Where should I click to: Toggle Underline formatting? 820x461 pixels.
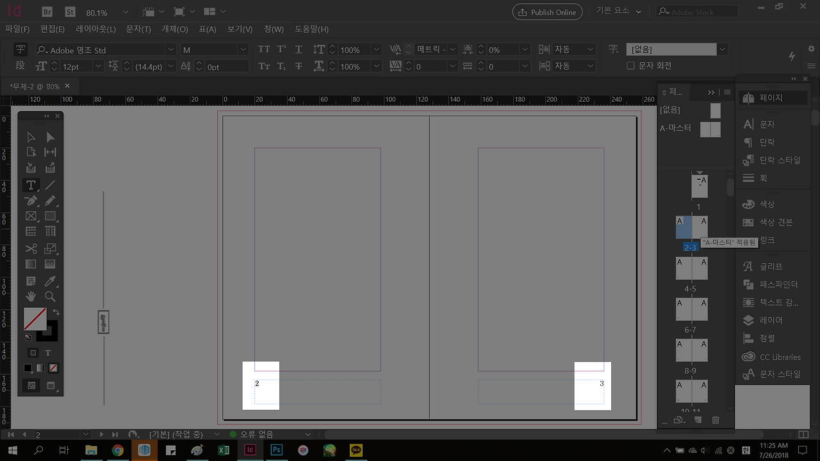click(x=299, y=49)
